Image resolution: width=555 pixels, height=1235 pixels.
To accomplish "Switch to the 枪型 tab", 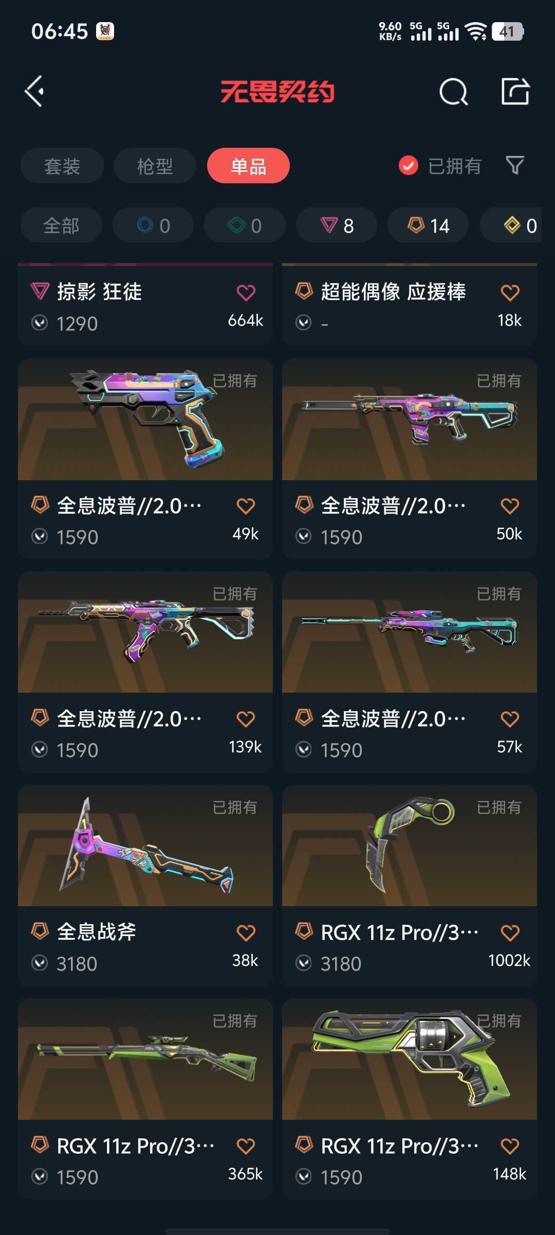I will [x=155, y=166].
